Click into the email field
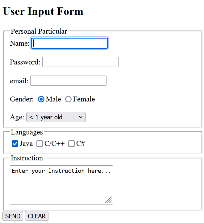Viewport: 204px width, 223px height. tap(68, 81)
